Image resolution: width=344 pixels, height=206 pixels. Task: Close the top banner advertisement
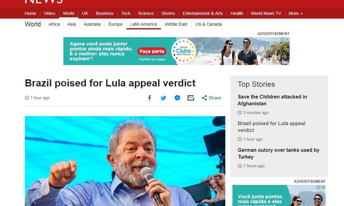pyautogui.click(x=287, y=39)
